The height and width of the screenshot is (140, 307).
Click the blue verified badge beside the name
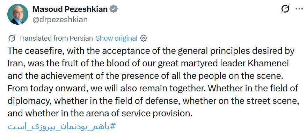(x=114, y=9)
